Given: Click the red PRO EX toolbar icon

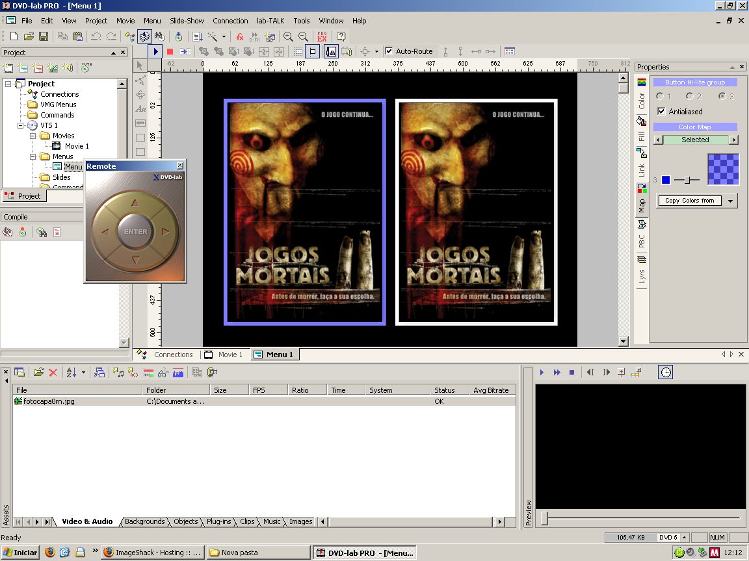Looking at the screenshot, I should pos(322,36).
